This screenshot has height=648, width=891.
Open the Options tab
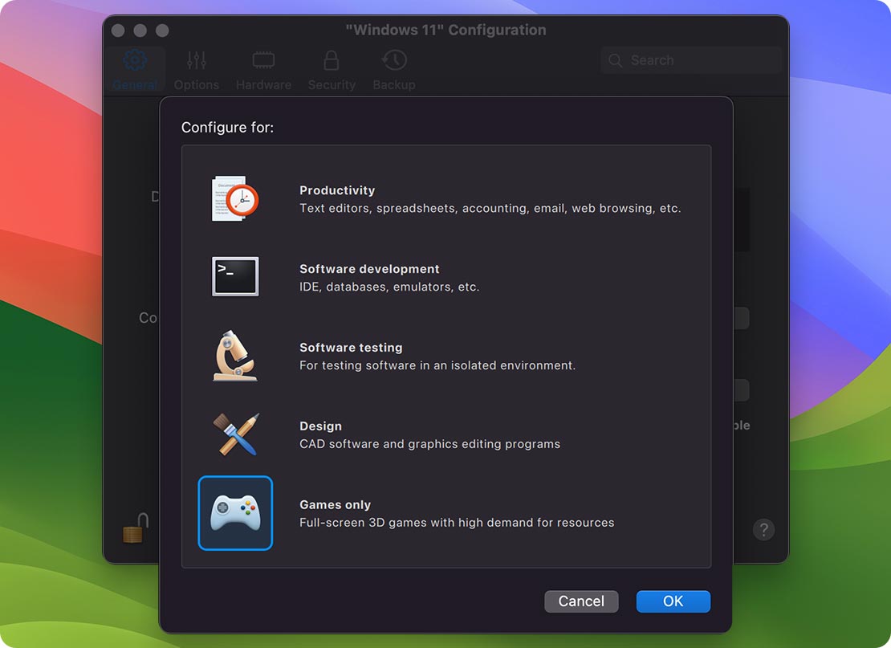pos(197,71)
